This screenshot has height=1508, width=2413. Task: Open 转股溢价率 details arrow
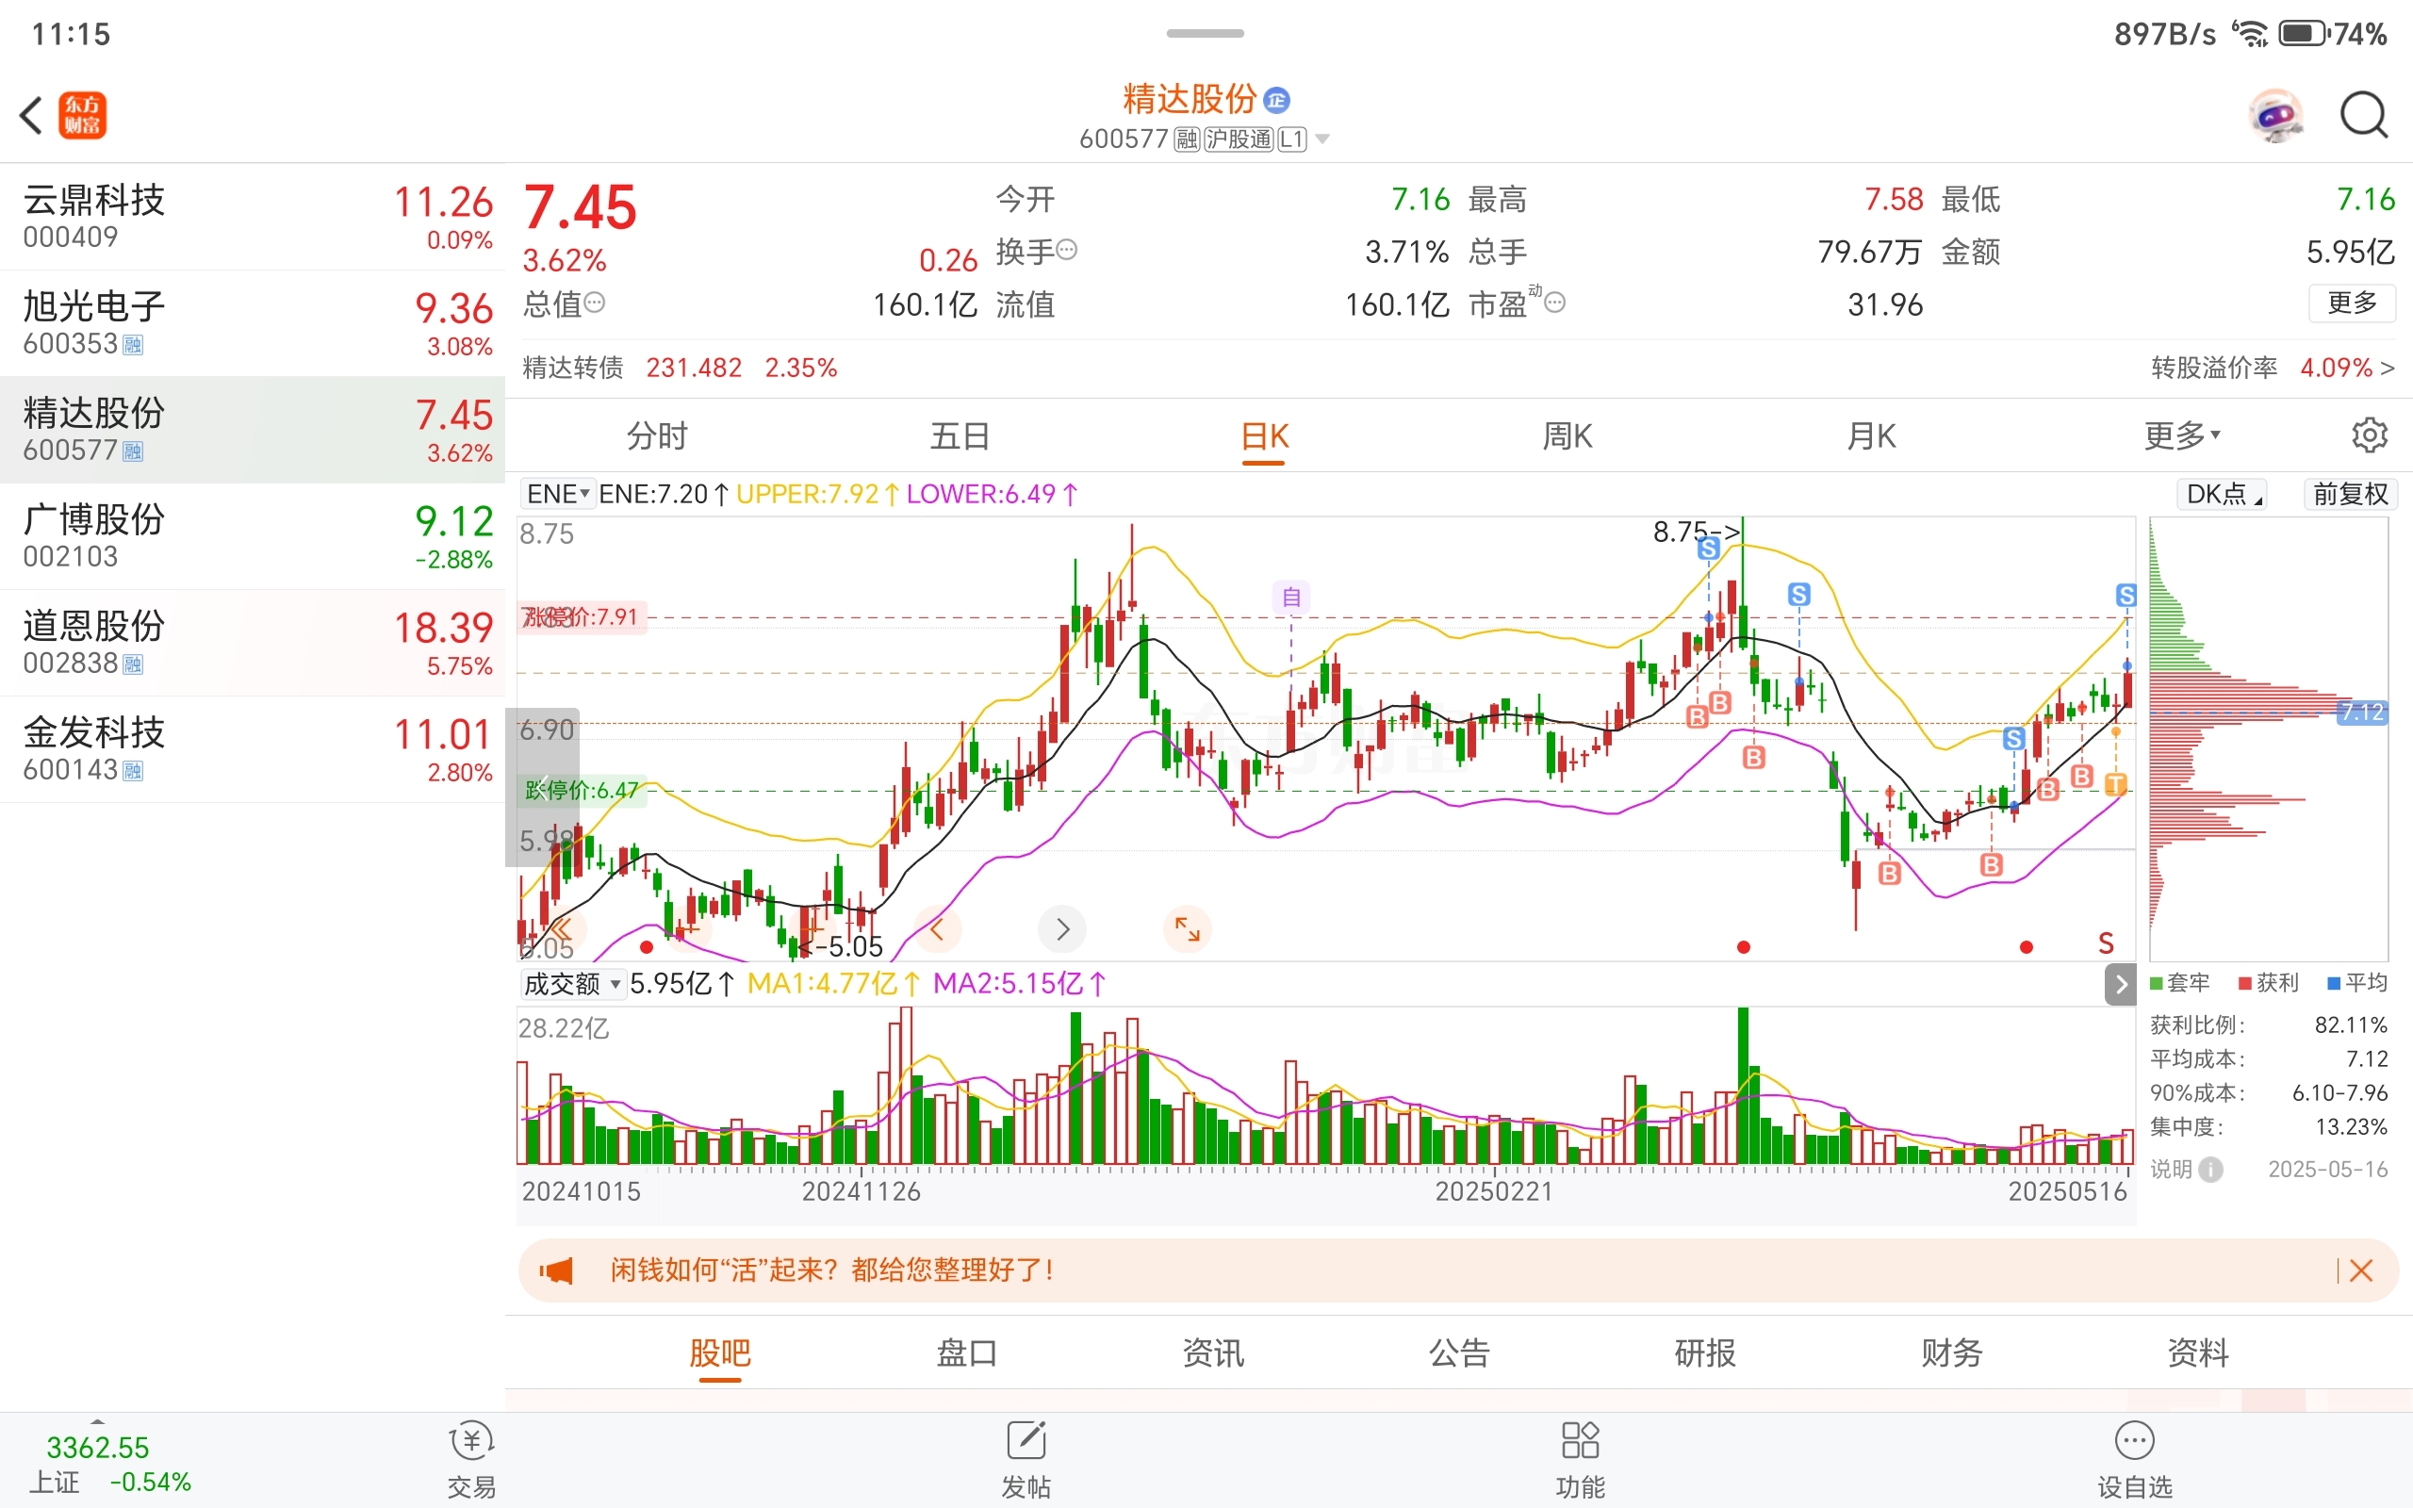2387,368
